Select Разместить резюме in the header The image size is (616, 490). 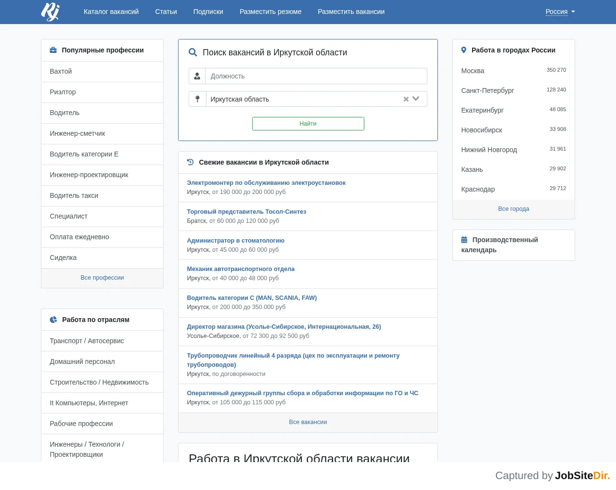click(270, 12)
